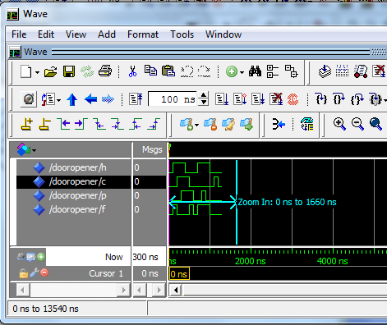Click the Find Next Transition icon

[81, 124]
